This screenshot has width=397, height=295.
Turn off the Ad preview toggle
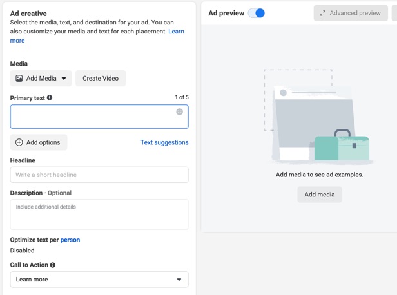257,13
